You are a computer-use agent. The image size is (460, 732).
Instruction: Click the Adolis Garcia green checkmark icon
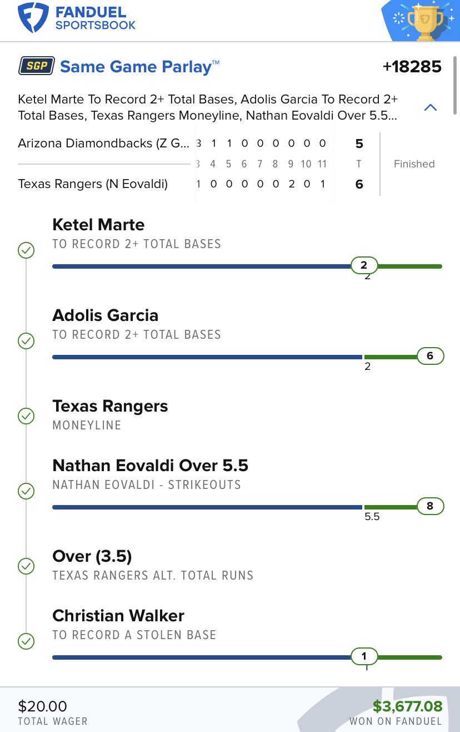click(x=26, y=340)
